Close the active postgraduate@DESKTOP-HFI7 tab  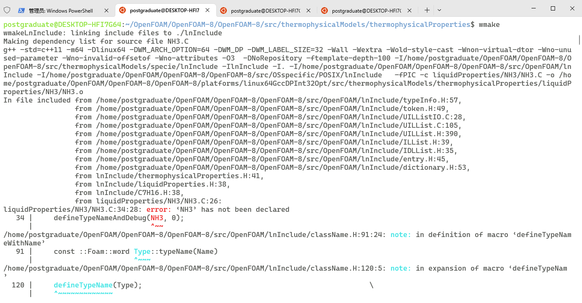coord(207,11)
